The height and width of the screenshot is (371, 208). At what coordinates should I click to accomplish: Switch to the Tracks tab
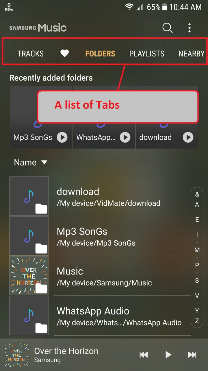tap(30, 54)
